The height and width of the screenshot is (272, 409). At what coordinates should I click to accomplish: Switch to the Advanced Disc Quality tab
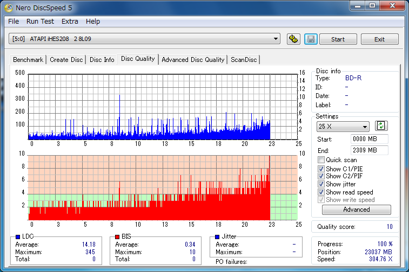pos(193,60)
